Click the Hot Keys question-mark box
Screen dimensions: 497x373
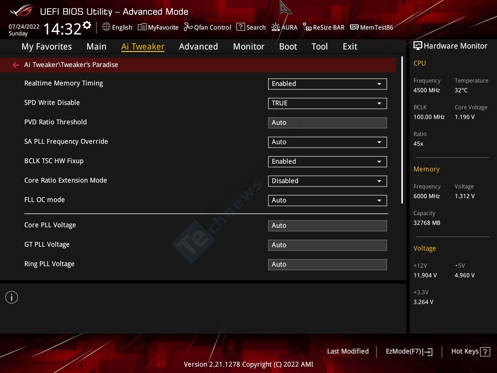485,352
